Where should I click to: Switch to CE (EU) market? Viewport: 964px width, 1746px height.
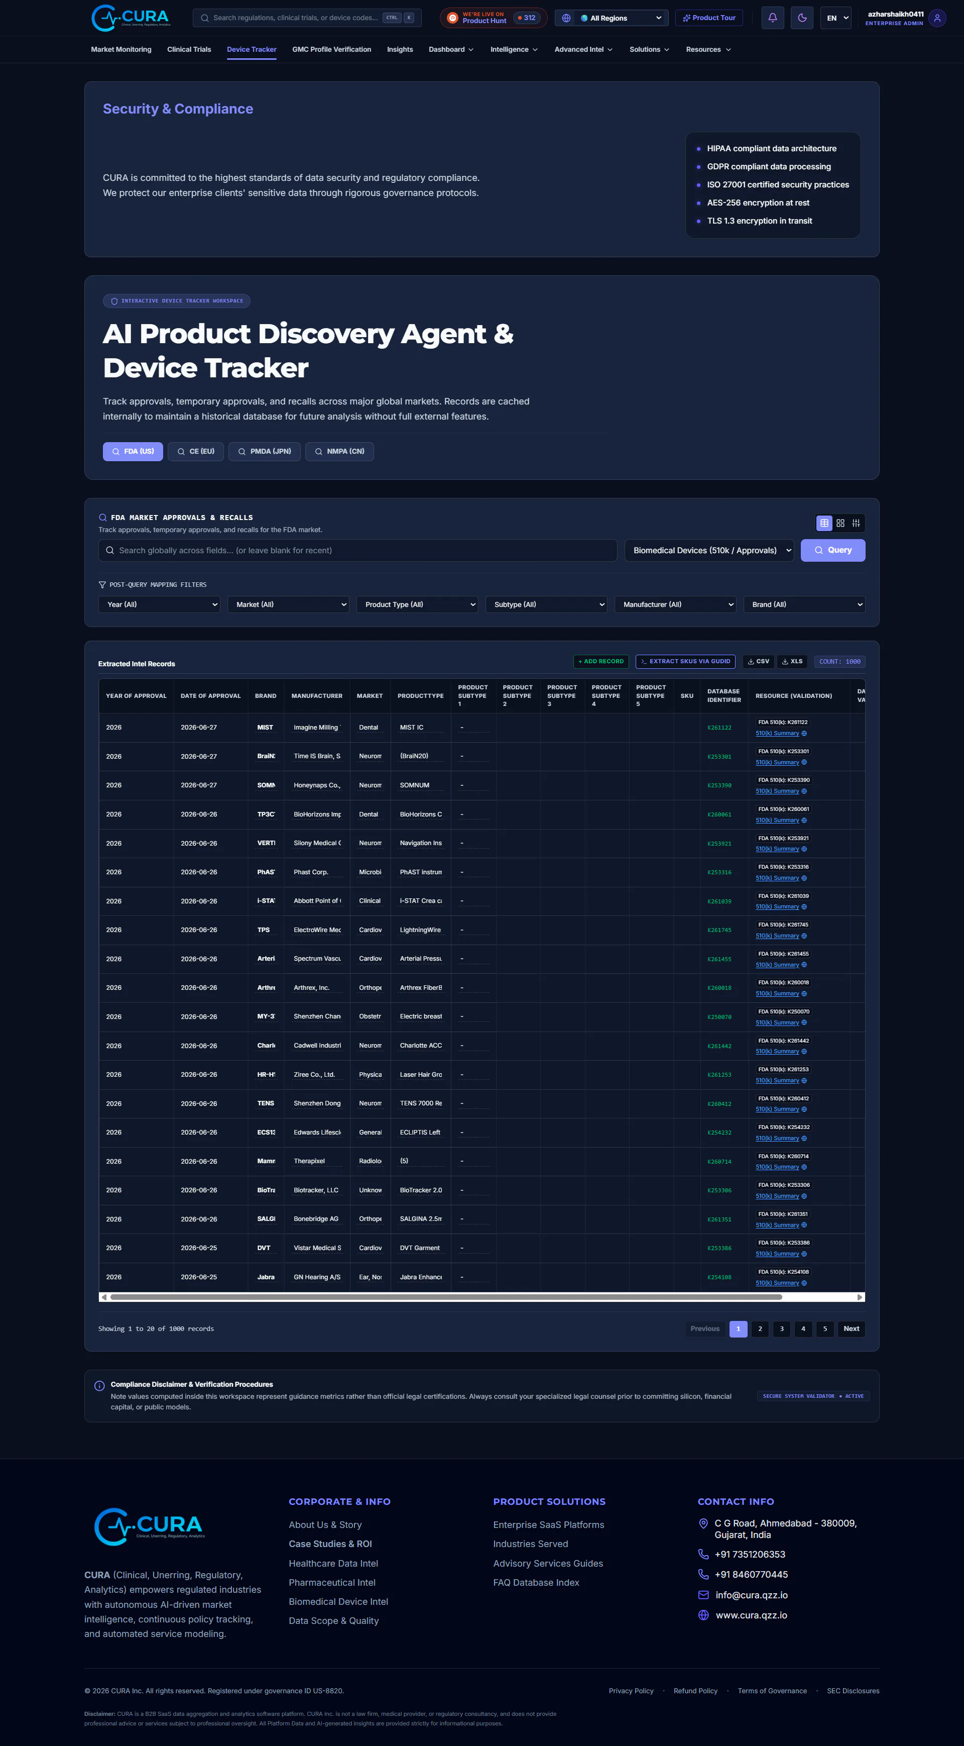click(196, 451)
